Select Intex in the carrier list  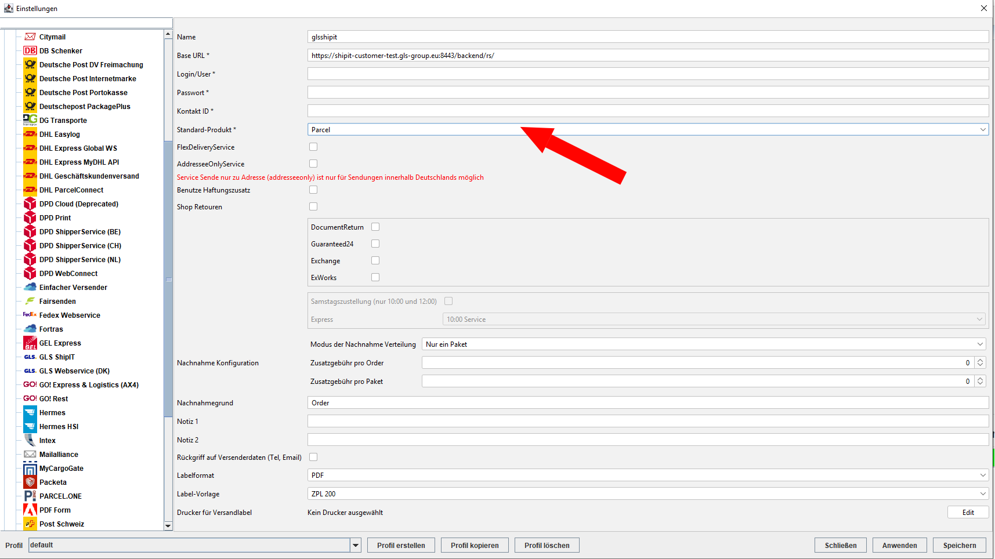click(48, 440)
